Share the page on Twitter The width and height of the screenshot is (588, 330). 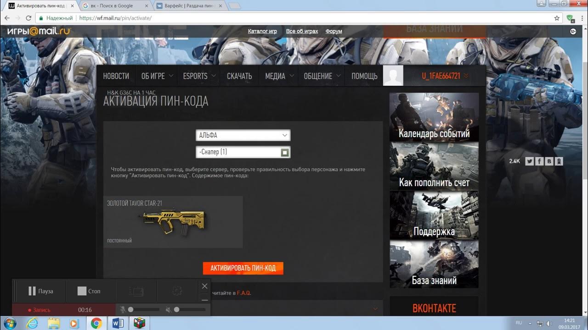point(529,161)
